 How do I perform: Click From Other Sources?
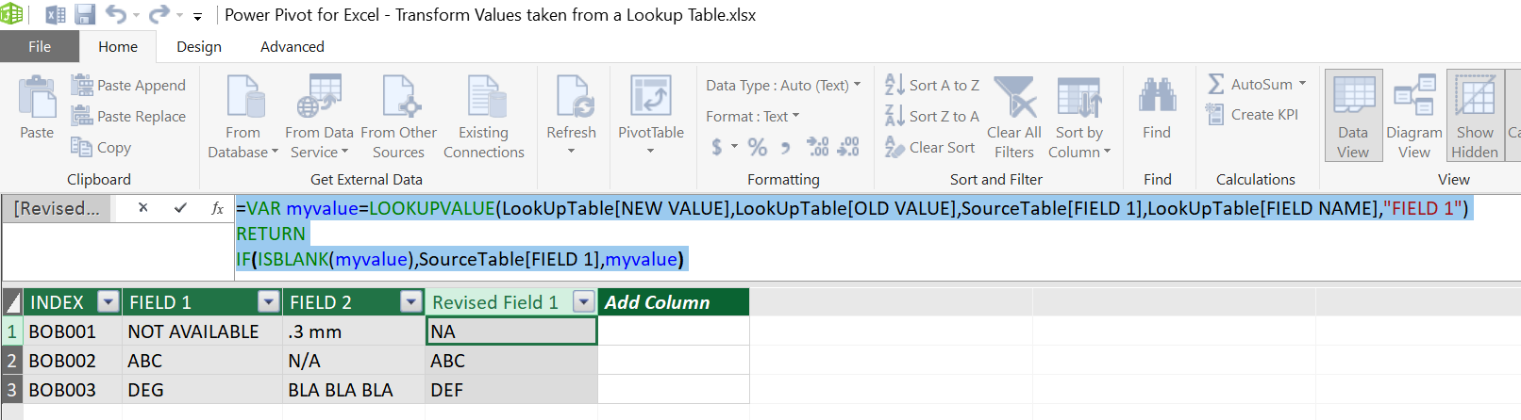(398, 118)
